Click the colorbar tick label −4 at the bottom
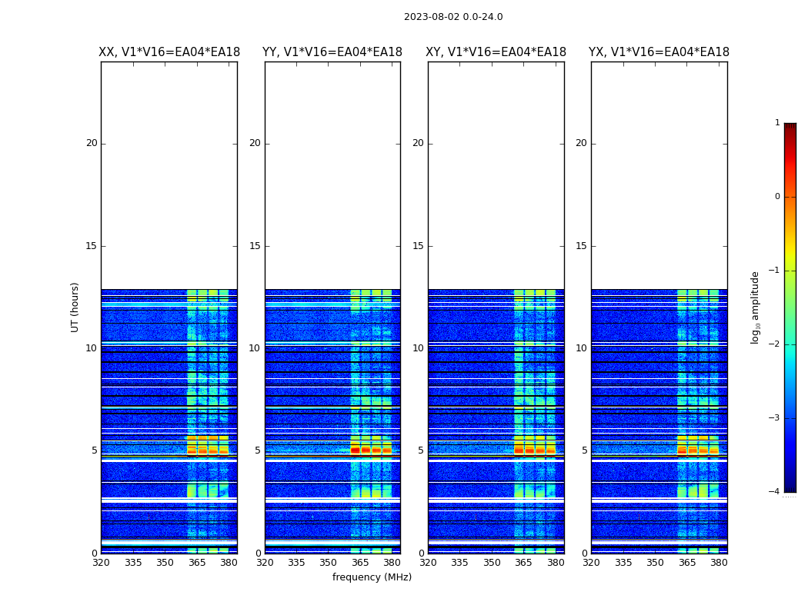 775,492
